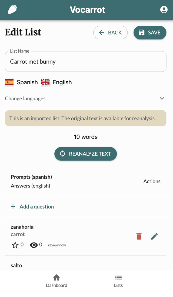Click the back arrow icon on BACK button
This screenshot has height=297, width=173.
click(101, 32)
